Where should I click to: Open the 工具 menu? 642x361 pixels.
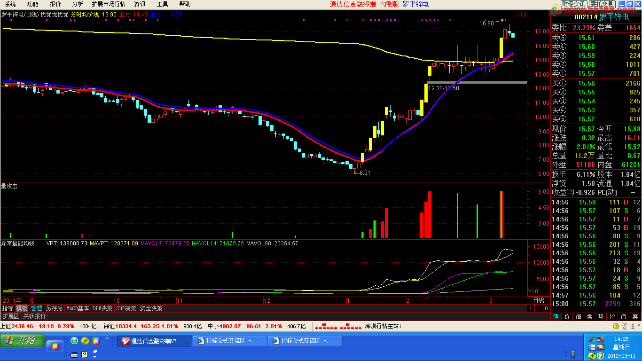[162, 4]
